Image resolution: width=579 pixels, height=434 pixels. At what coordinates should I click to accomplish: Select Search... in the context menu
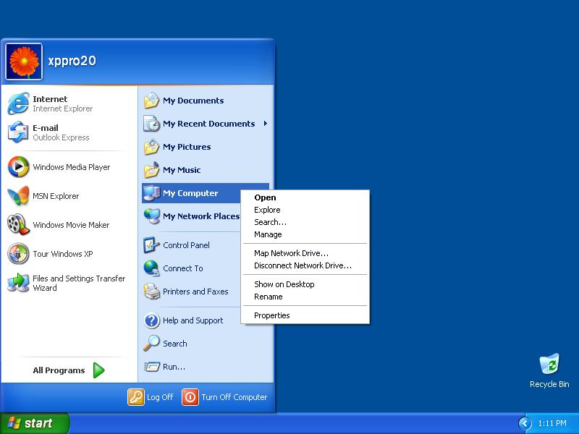click(305, 222)
